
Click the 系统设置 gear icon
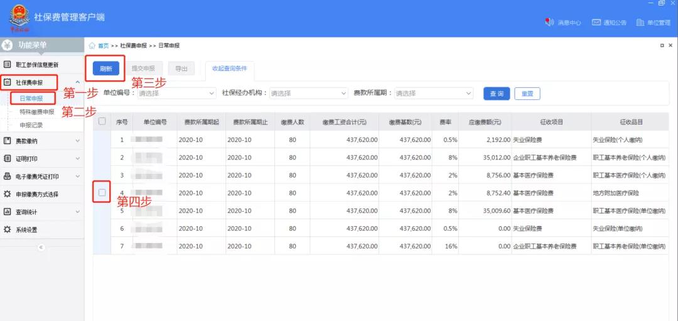point(8,229)
